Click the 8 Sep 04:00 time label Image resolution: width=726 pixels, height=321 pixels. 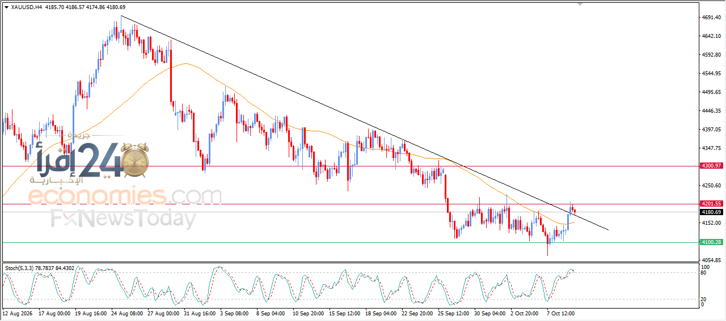(x=271, y=313)
